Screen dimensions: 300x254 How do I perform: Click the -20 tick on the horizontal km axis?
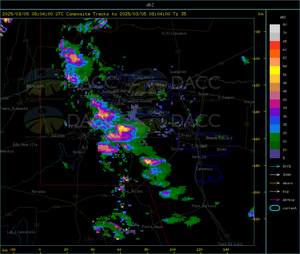pos(12,249)
